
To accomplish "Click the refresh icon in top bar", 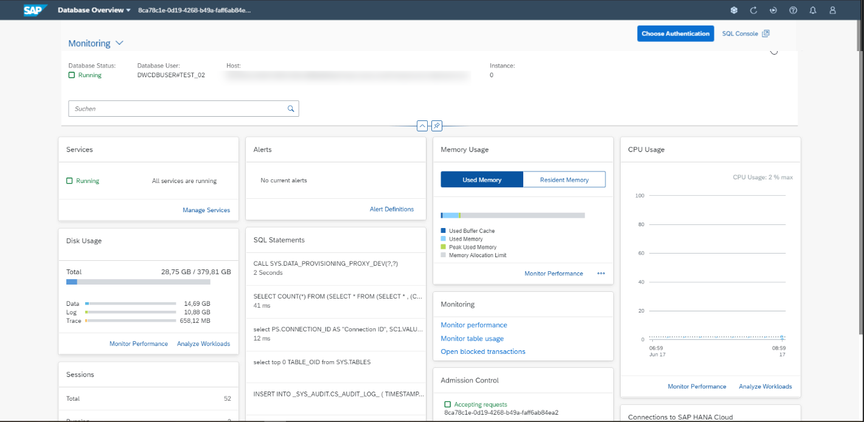I will click(753, 10).
